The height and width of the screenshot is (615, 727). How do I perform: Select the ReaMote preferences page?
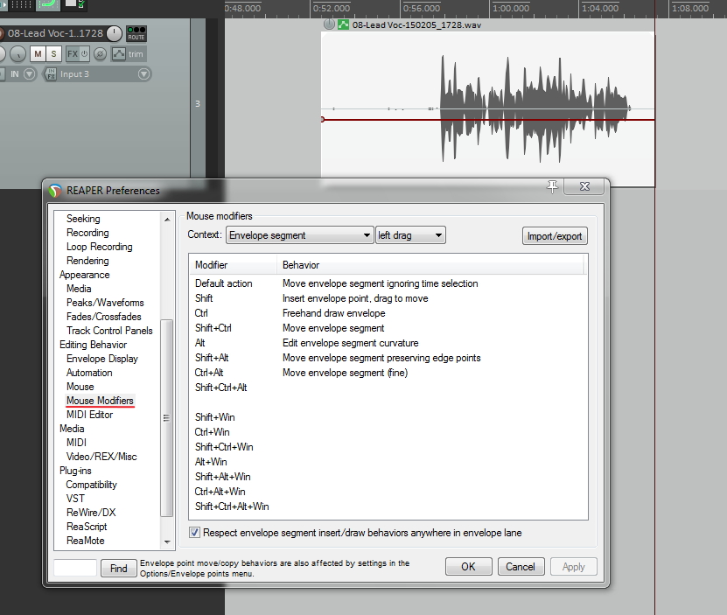click(86, 541)
